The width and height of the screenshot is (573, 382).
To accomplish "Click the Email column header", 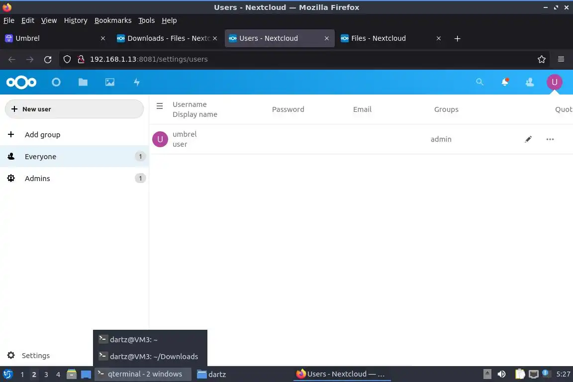I will [x=362, y=109].
